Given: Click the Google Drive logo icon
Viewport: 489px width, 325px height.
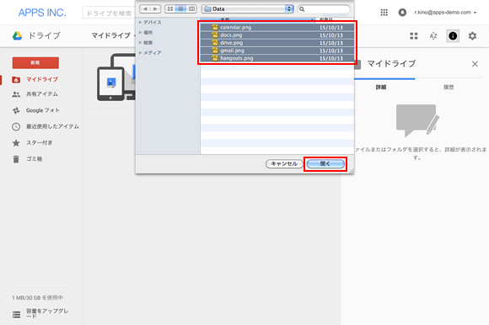Looking at the screenshot, I should pyautogui.click(x=17, y=36).
